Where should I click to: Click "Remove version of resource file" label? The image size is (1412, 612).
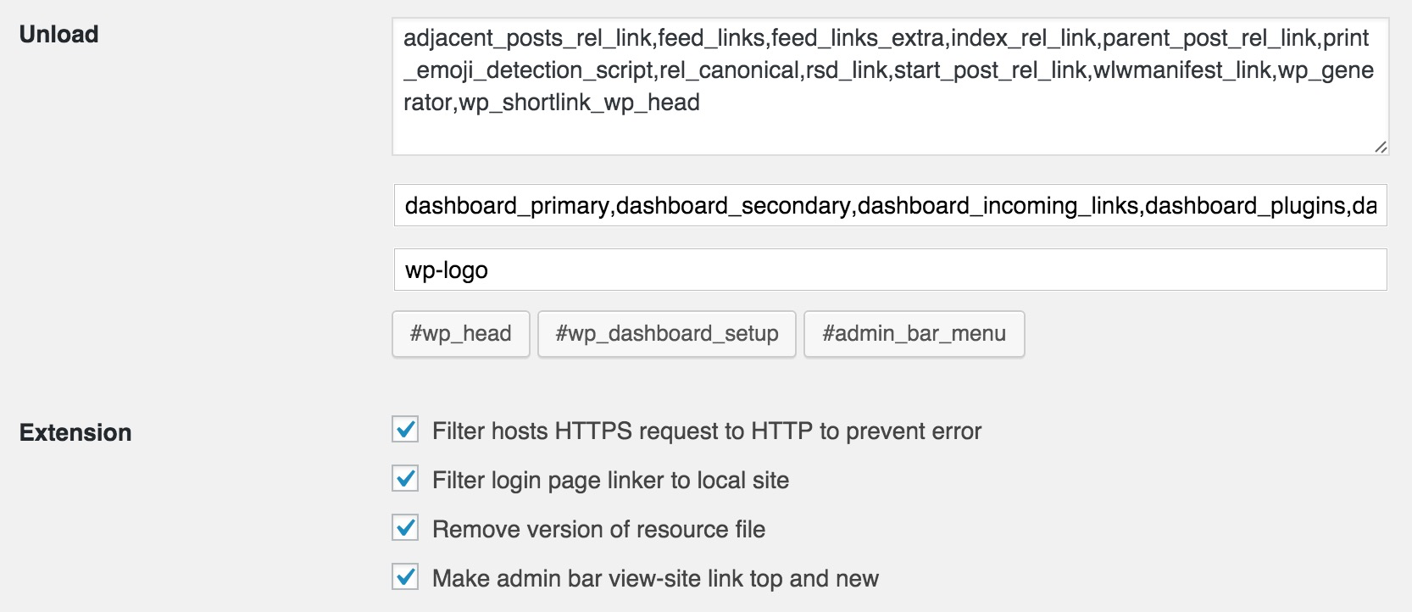pyautogui.click(x=598, y=530)
